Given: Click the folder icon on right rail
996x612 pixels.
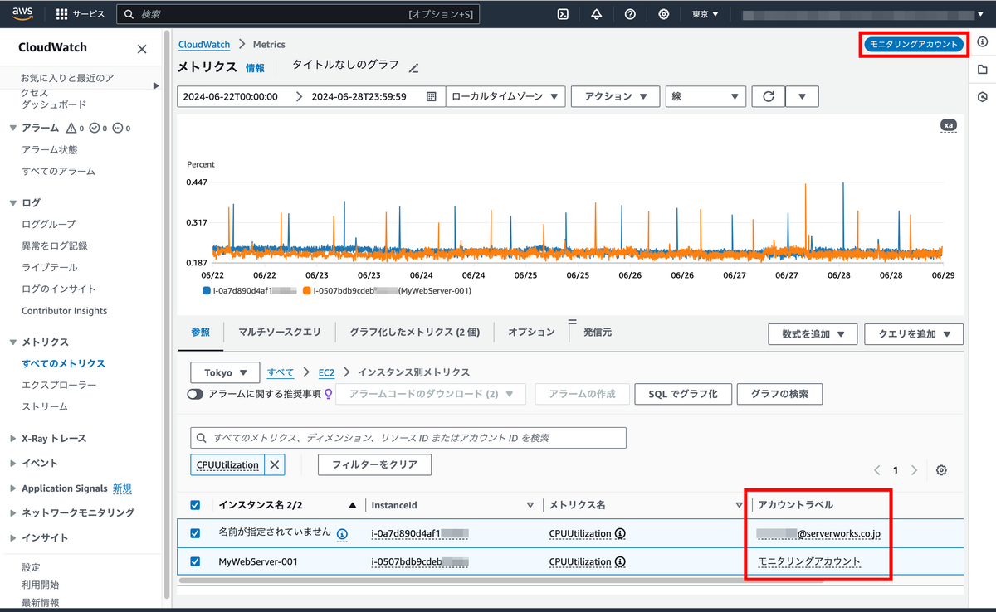Looking at the screenshot, I should tap(983, 70).
